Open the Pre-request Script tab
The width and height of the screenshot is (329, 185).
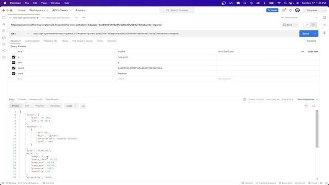point(82,41)
